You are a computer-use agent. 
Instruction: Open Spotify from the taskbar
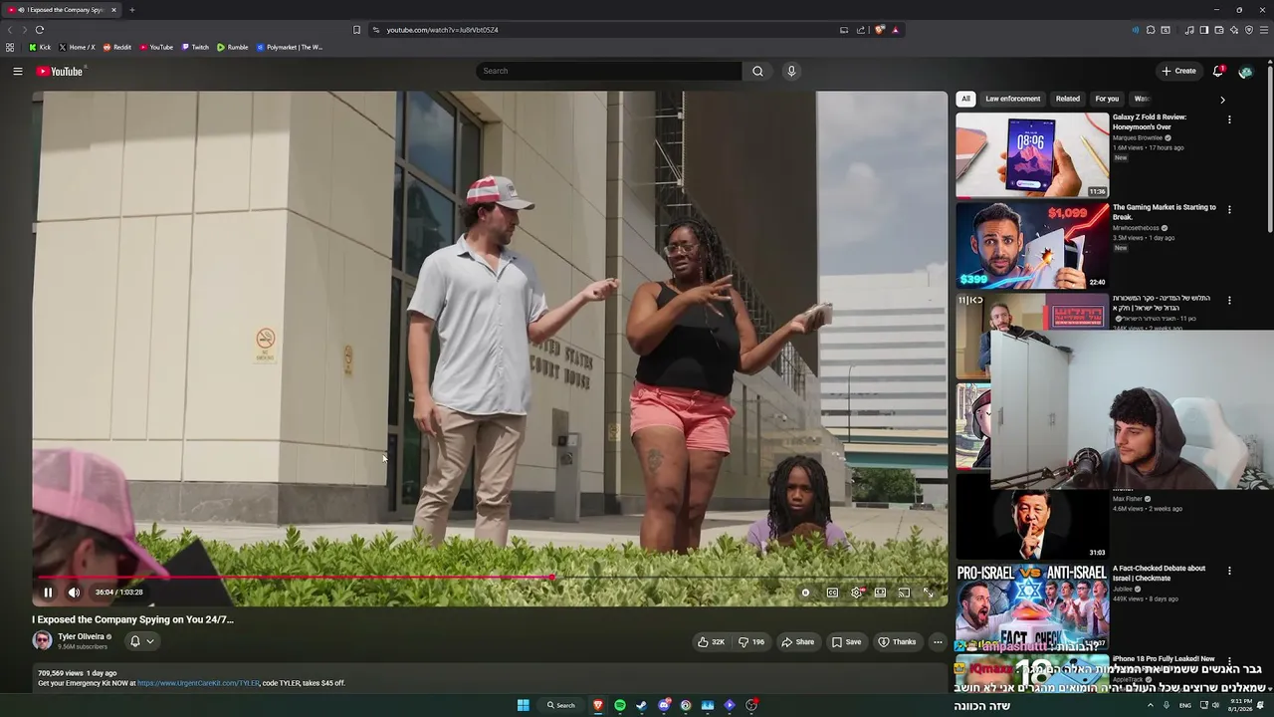(620, 705)
